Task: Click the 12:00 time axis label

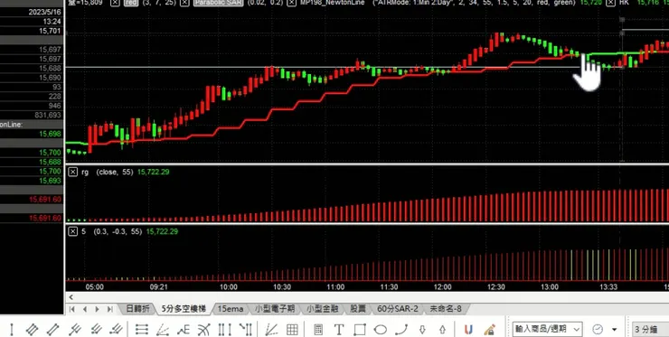Action: 442,287
